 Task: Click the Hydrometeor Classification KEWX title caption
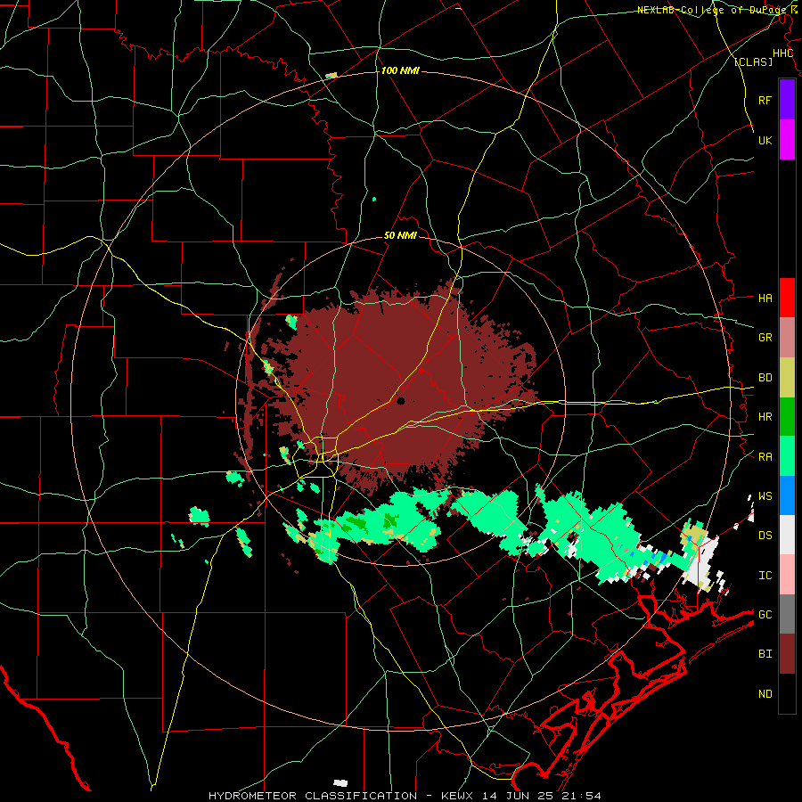[x=405, y=796]
